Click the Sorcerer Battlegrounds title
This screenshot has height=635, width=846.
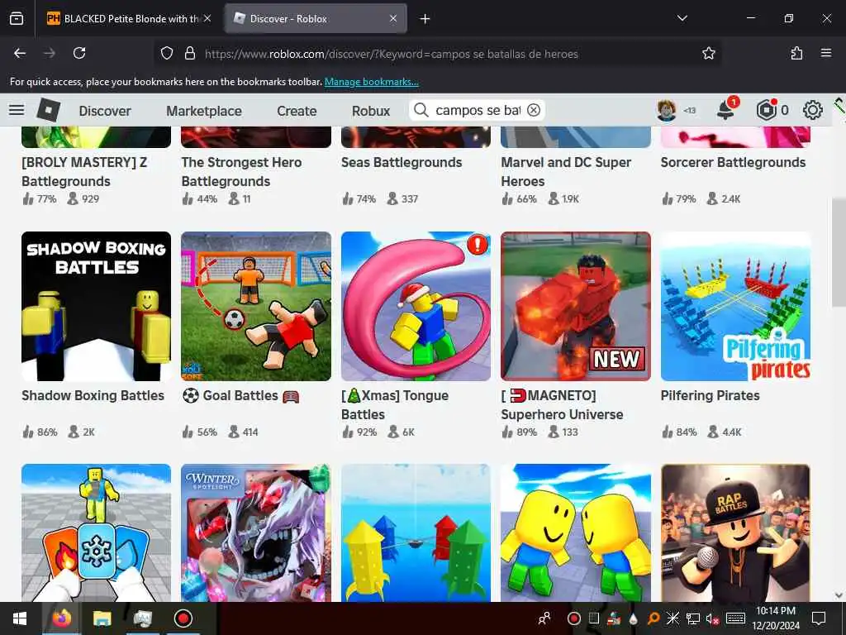click(734, 163)
